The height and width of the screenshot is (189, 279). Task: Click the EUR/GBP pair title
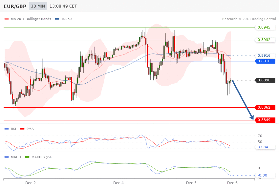(x=15, y=6)
